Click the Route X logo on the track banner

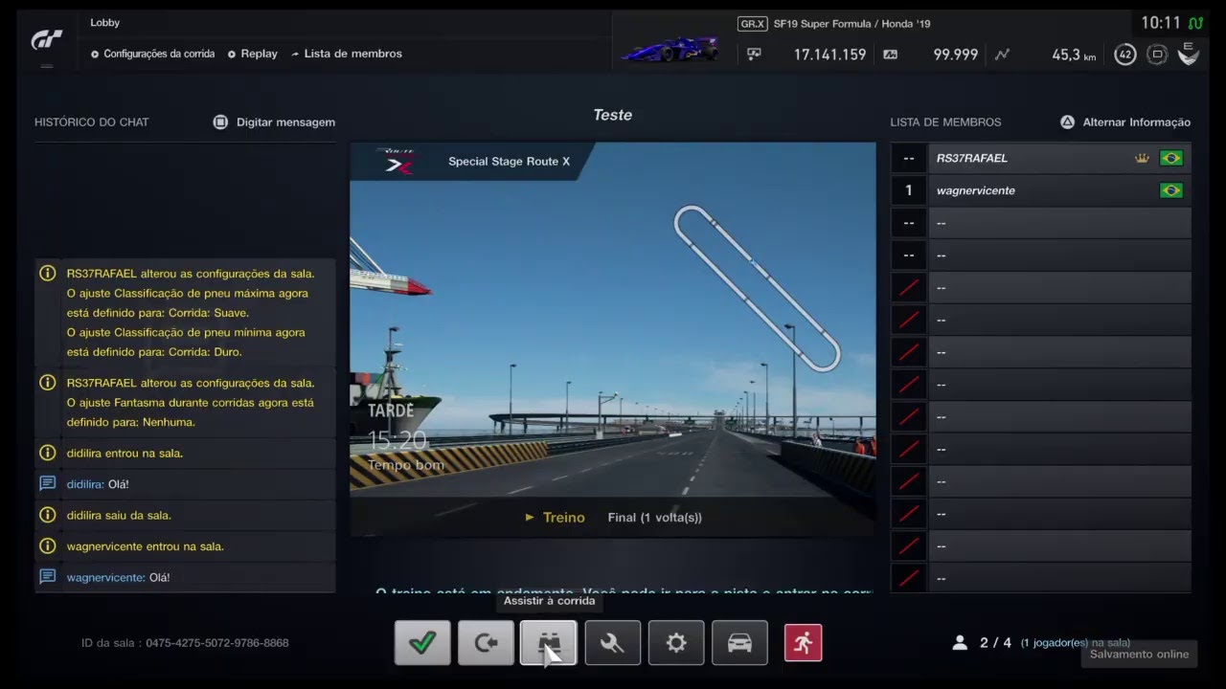[x=395, y=161]
